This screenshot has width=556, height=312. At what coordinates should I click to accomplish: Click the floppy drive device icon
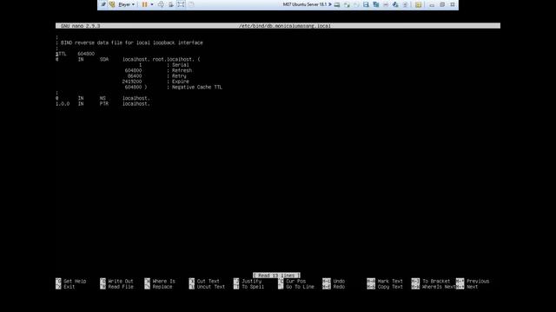point(366,4)
